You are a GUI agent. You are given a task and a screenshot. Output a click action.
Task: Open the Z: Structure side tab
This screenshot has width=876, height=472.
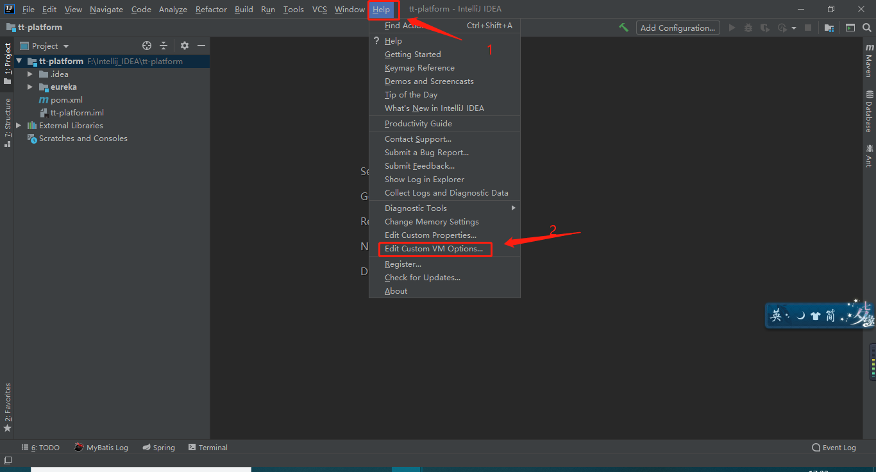coord(7,122)
